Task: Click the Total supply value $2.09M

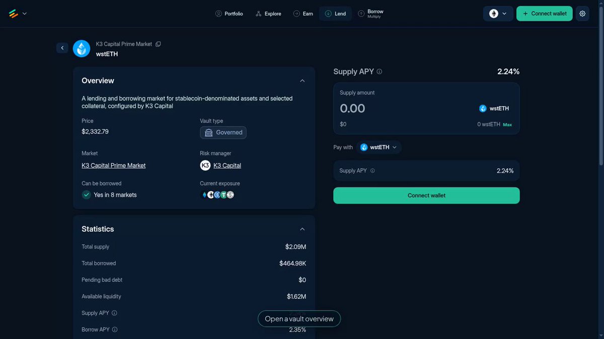Action: tap(295, 247)
